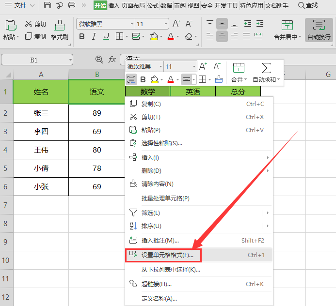The image size is (336, 306).
Task: Click the ribbon font color A
Action: 171,37
